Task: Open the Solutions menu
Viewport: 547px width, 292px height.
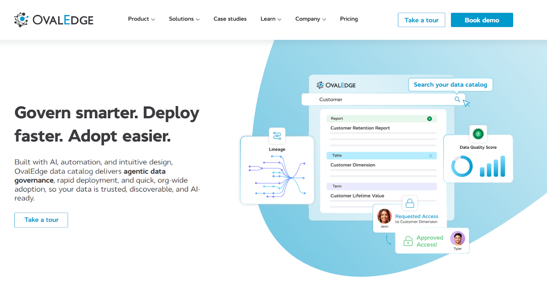Action: [184, 19]
